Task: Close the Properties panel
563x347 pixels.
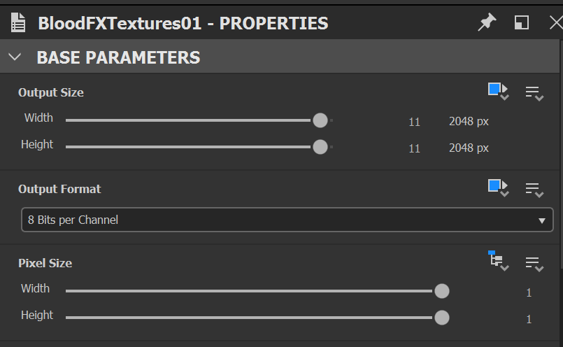Action: pos(556,22)
